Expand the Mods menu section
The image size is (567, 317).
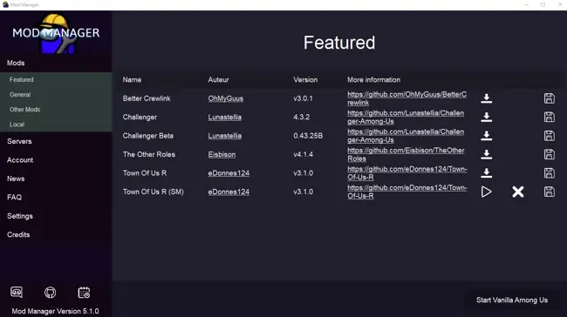(x=16, y=63)
